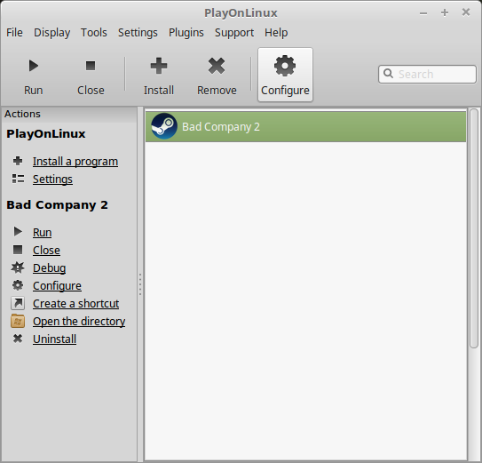Open the Settings menu in menu bar
482x463 pixels.
tap(138, 32)
